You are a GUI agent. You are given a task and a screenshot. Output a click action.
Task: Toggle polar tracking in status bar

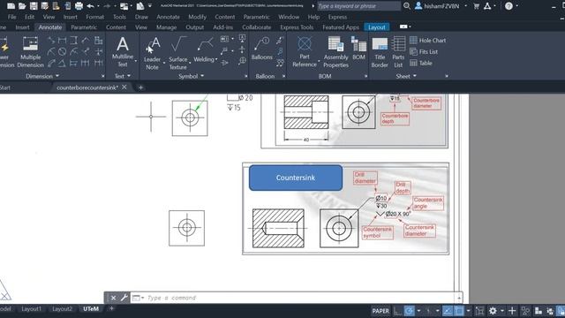(x=410, y=311)
